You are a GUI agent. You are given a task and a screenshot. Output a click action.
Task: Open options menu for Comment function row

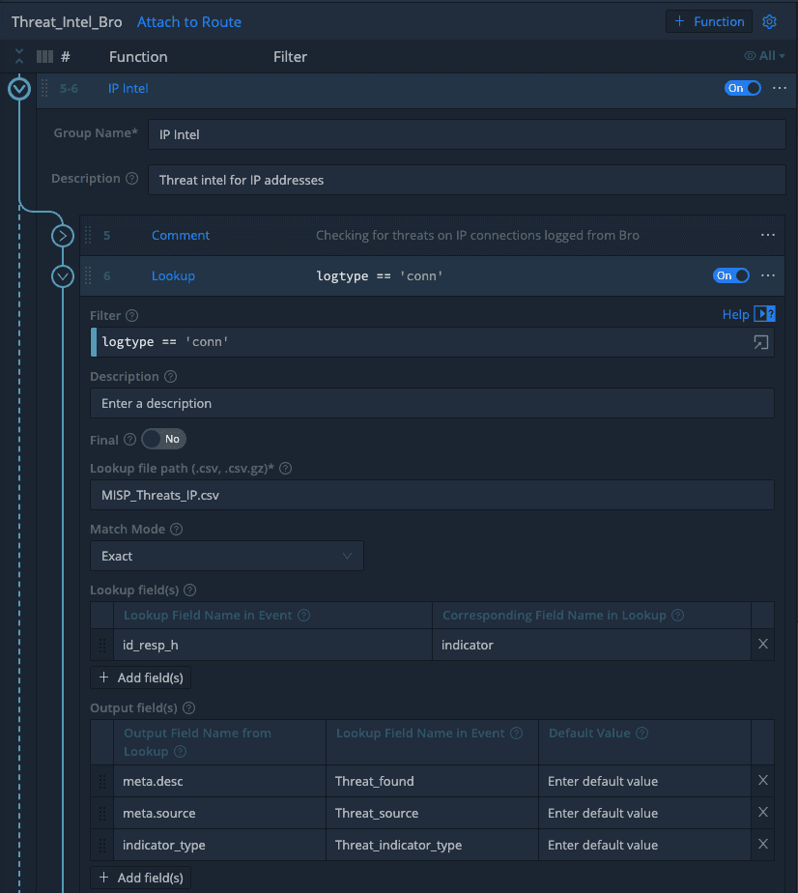768,235
